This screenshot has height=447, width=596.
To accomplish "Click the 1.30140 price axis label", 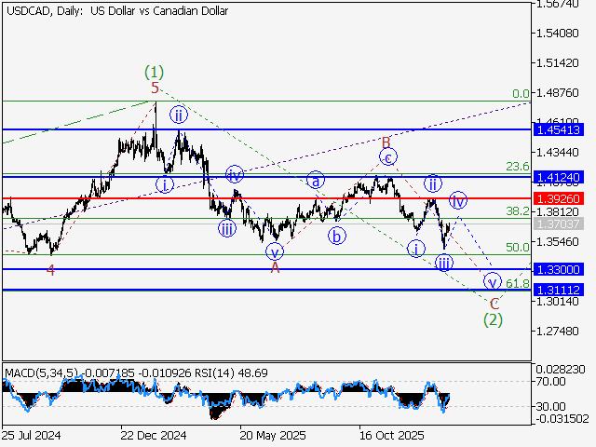I will point(557,302).
